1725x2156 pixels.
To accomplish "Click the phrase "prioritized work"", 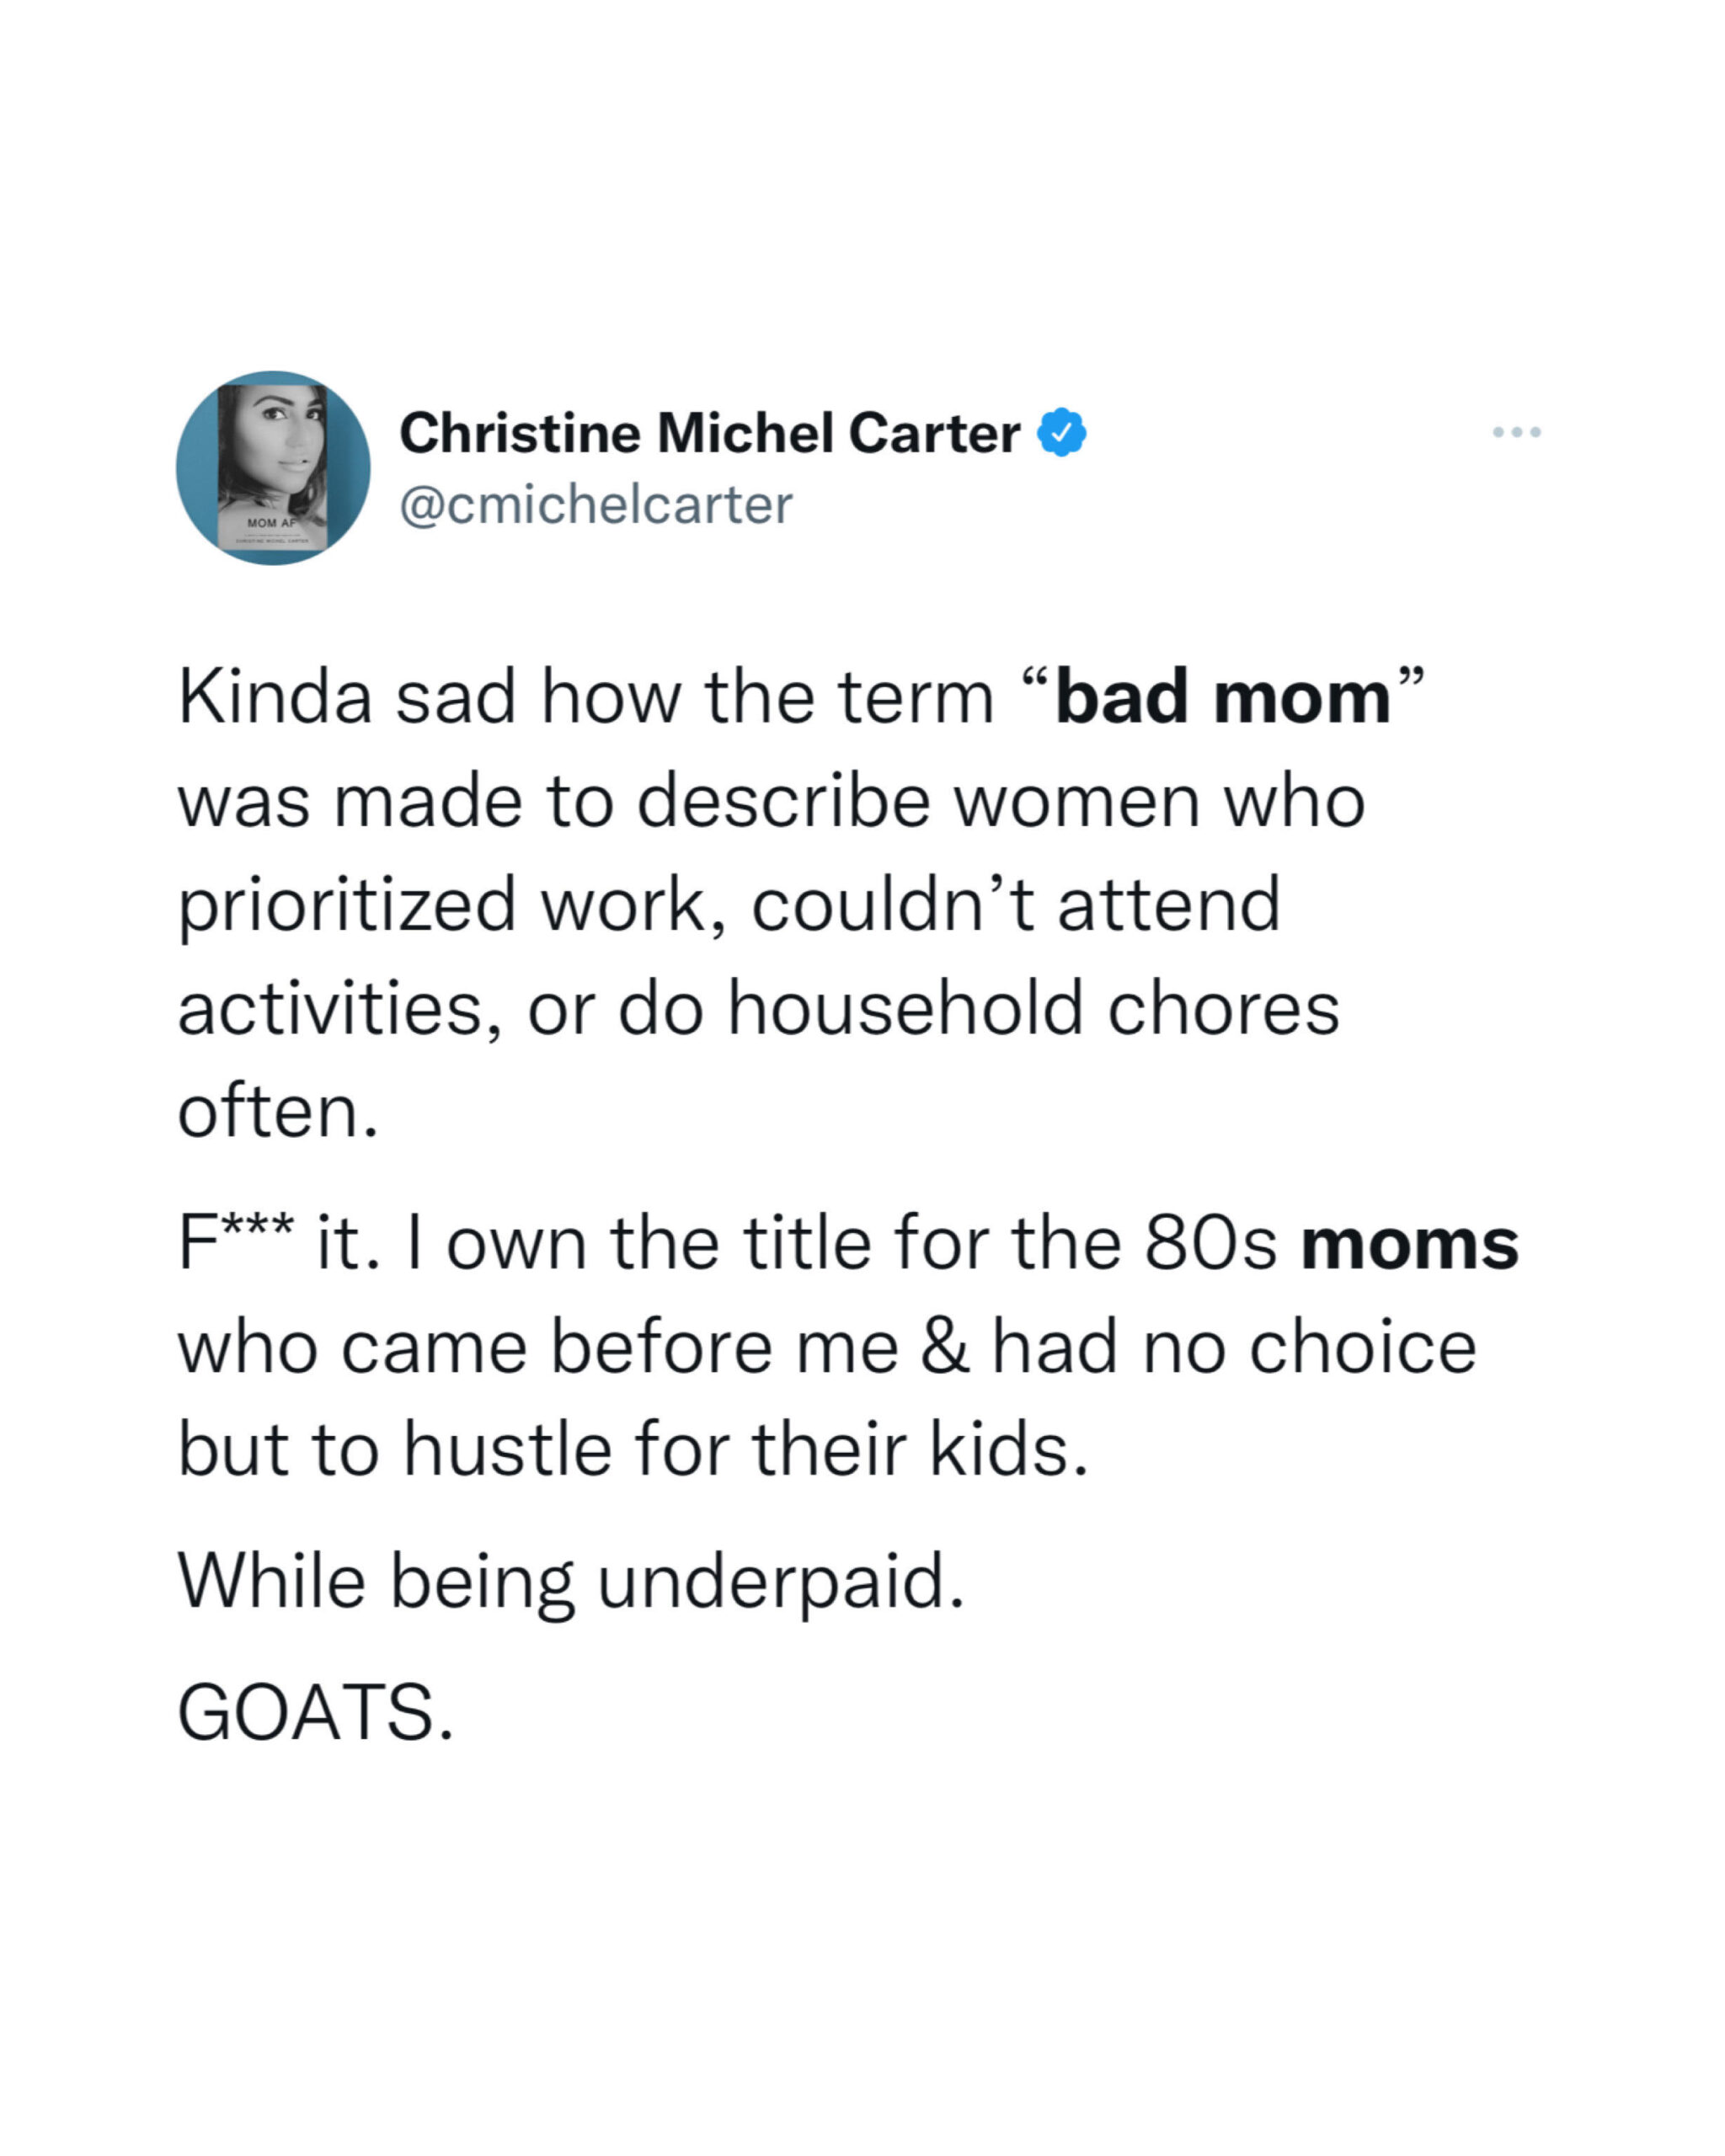I will 443,906.
